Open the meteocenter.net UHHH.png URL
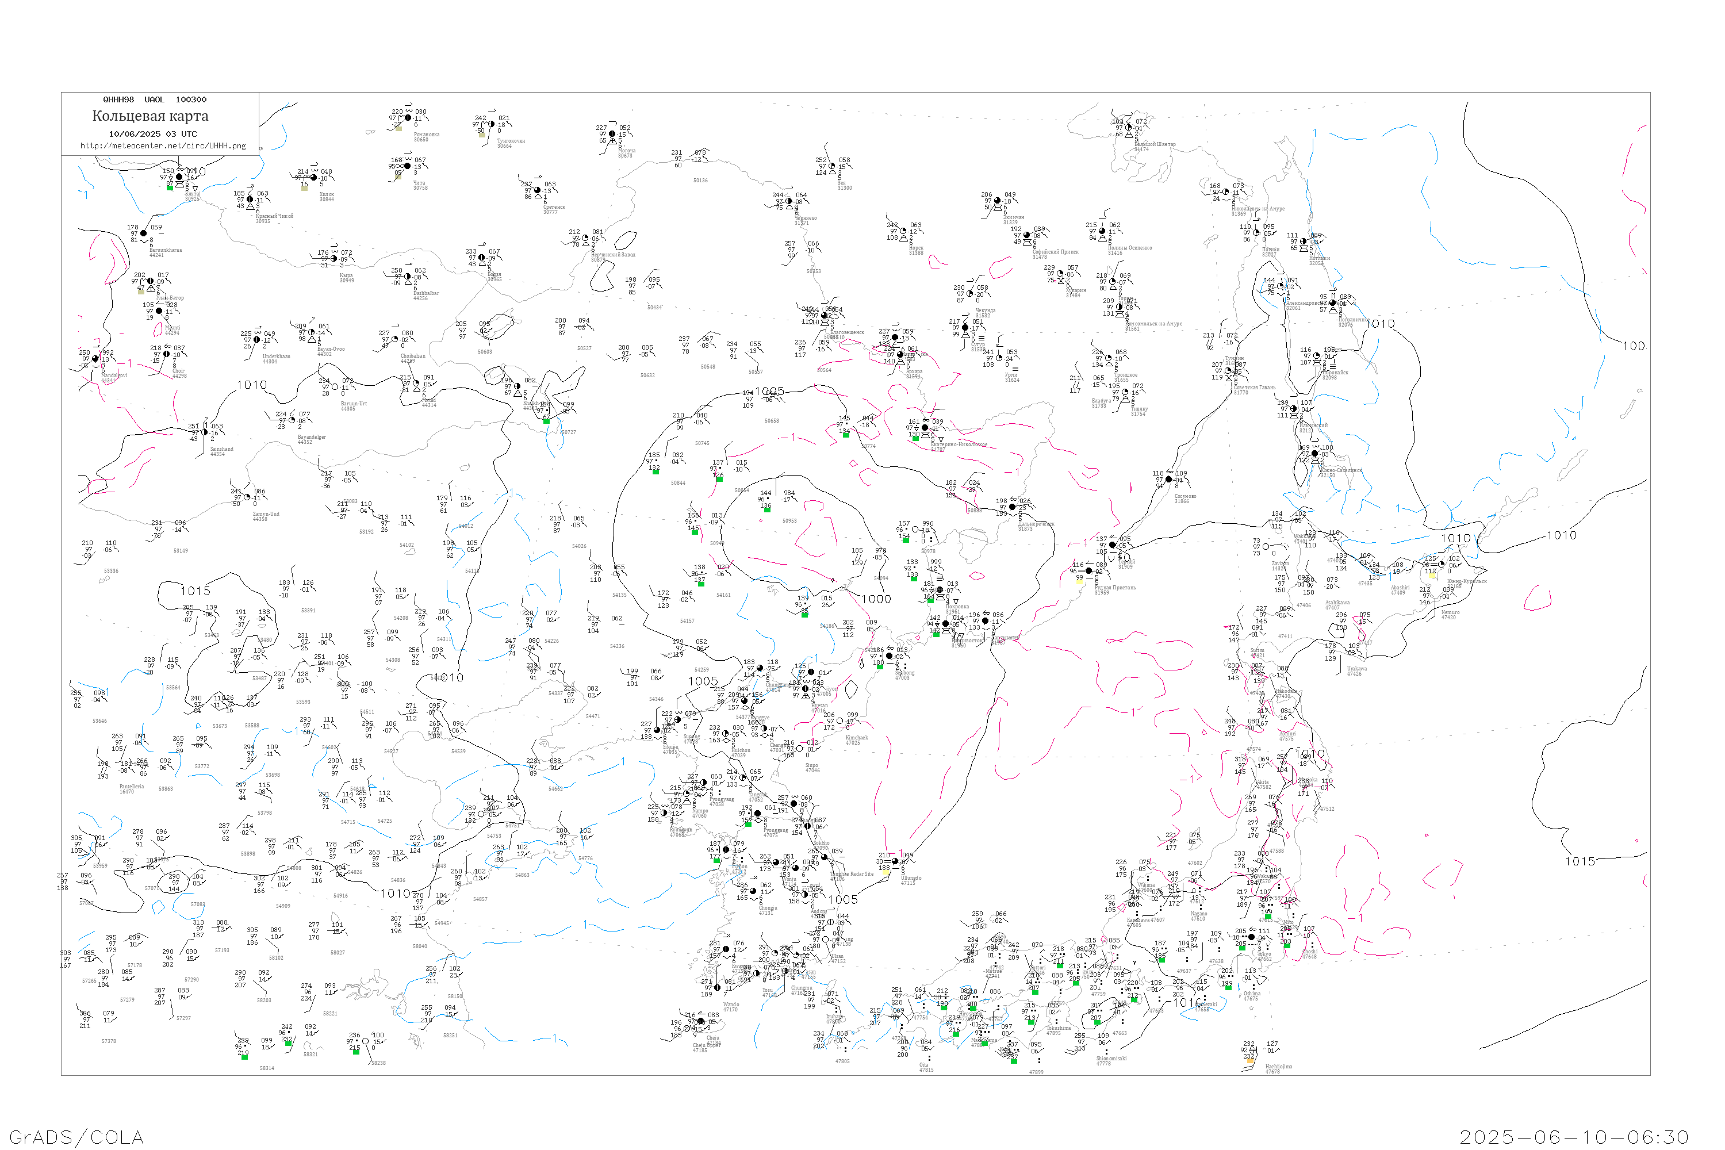 163,146
